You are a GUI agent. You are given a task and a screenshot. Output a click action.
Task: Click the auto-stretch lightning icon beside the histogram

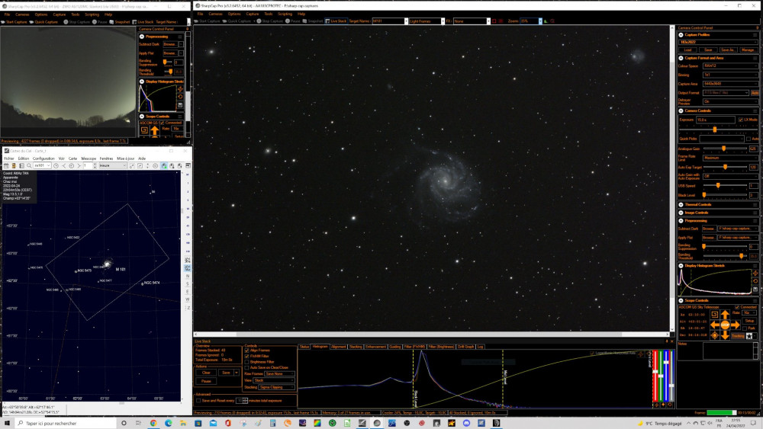[755, 274]
